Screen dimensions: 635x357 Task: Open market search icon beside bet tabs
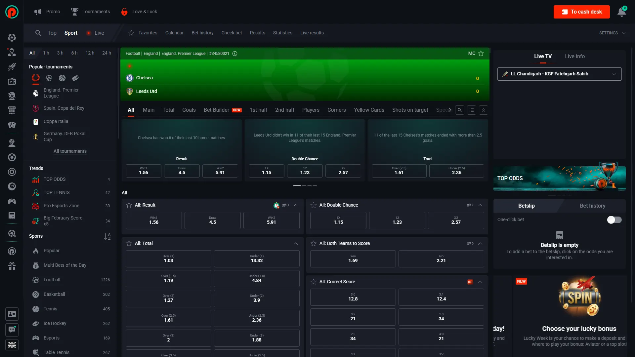pos(459,110)
